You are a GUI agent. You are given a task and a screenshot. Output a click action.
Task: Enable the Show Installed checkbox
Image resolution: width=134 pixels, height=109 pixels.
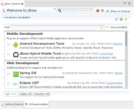click(x=107, y=27)
